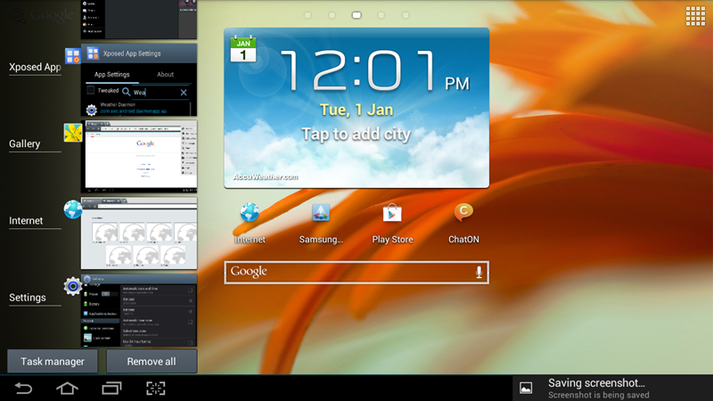Tap the Google search bar widget

(356, 273)
